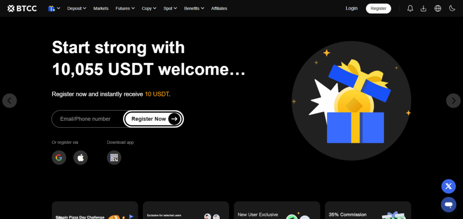Open the live chat support bubble

click(x=448, y=205)
